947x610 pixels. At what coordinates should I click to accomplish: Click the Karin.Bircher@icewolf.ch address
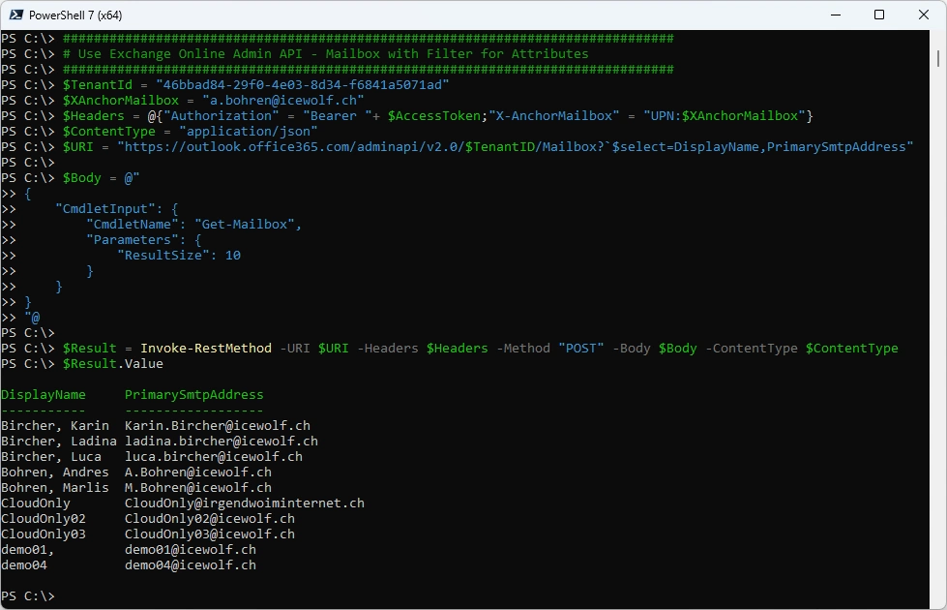coord(217,426)
